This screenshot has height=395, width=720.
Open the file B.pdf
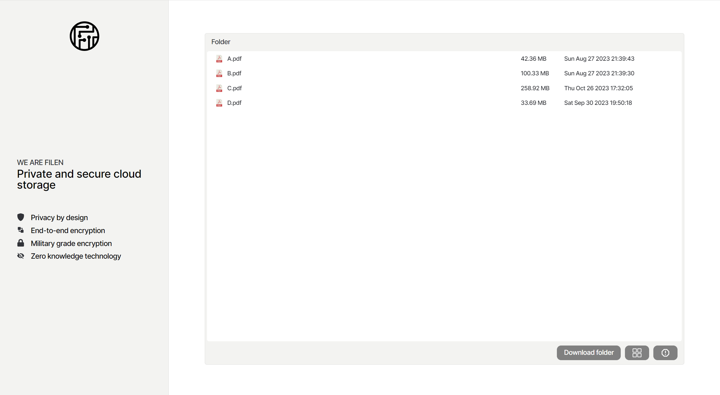click(x=234, y=73)
